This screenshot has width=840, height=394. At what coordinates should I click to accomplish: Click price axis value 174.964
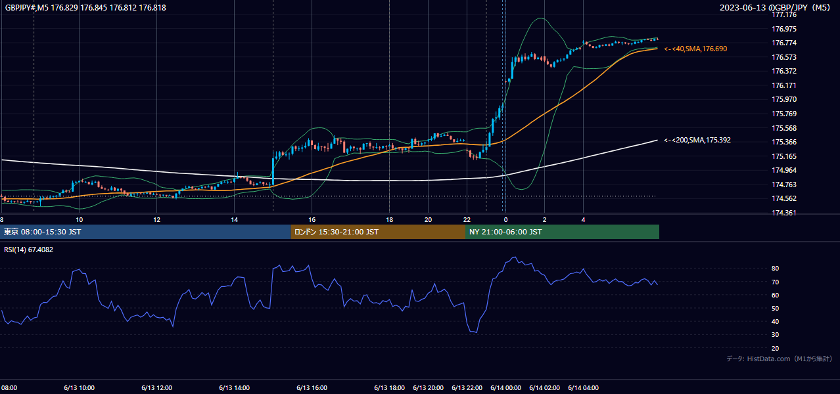tap(785, 171)
